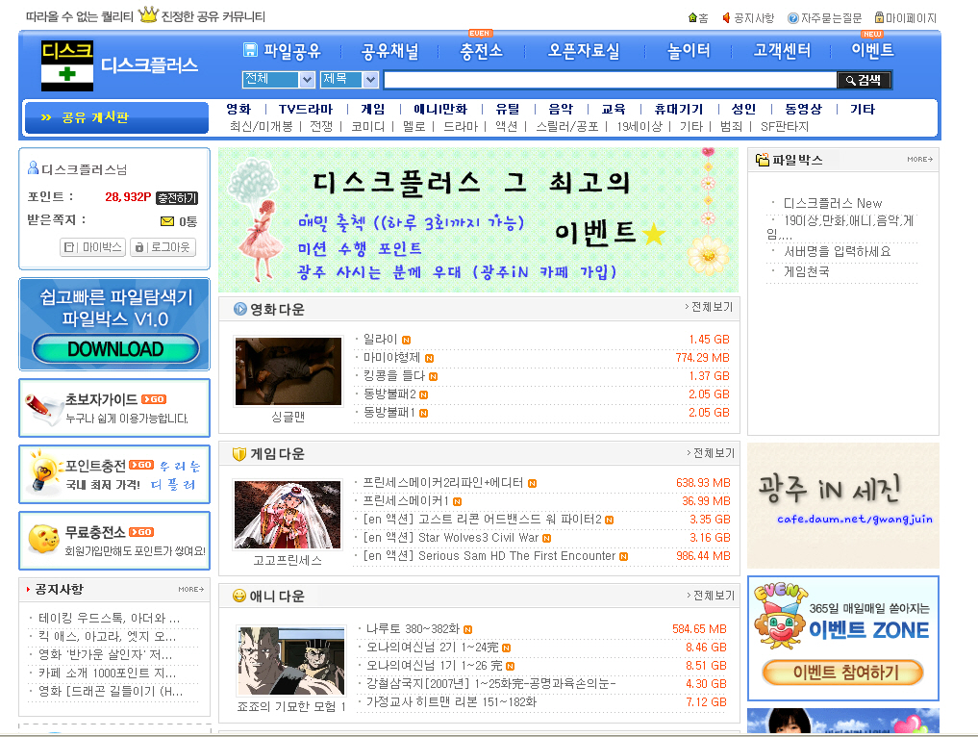Viewport: 978px width, 737px height.
Task: Open the 제목 search type dropdown
Action: [x=350, y=79]
